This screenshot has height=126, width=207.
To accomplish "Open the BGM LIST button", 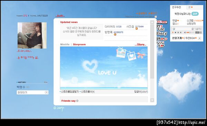I will 197,33.
